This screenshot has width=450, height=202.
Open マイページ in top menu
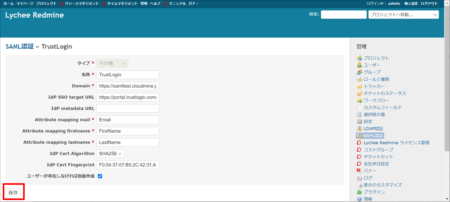pyautogui.click(x=25, y=4)
